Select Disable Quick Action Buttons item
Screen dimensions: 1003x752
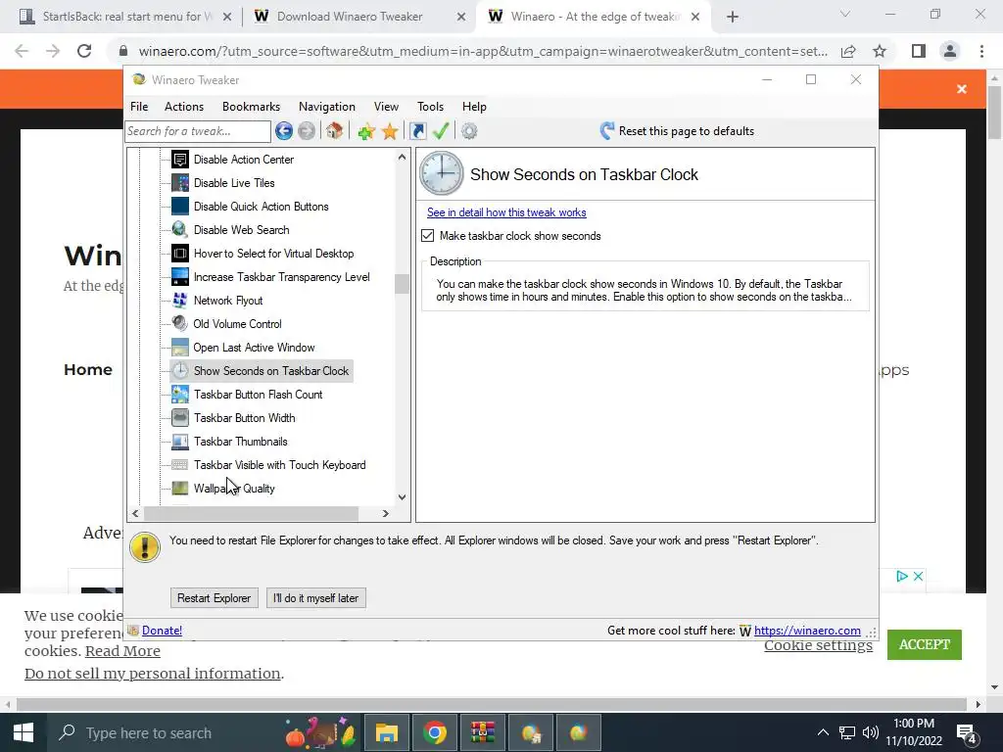pyautogui.click(x=261, y=207)
